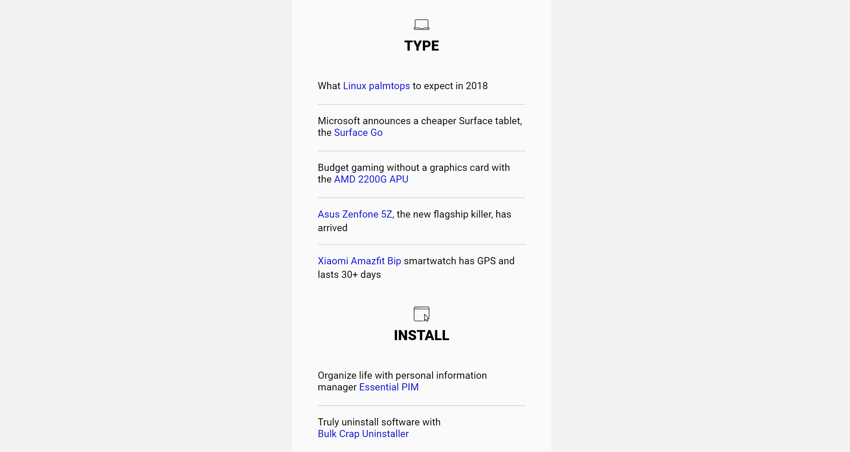Click the laptop icon above TYPE
850x452 pixels.
(421, 25)
